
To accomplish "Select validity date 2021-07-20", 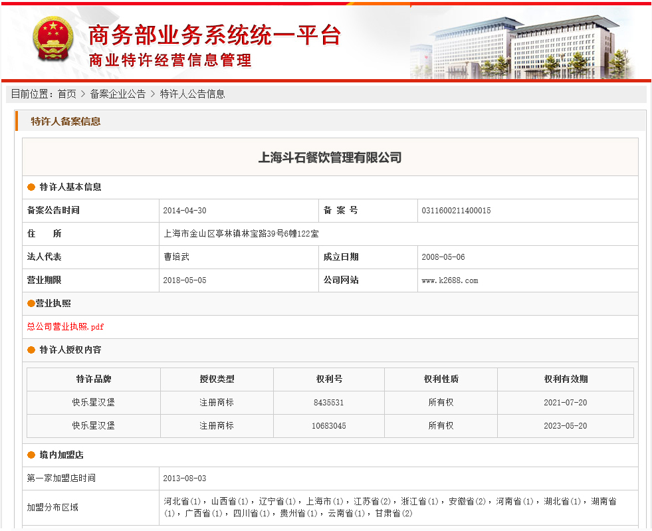I will (x=566, y=403).
